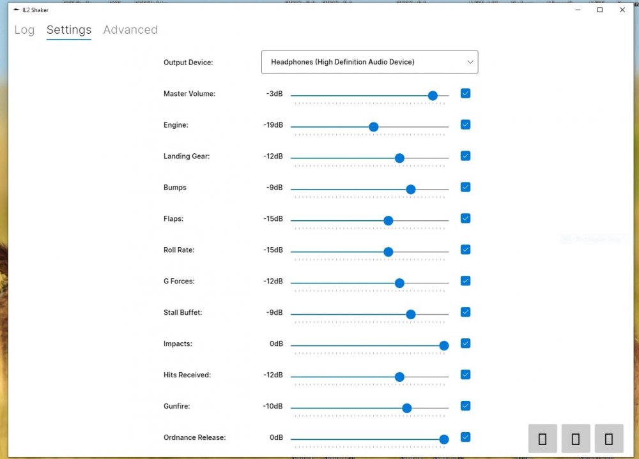Click the IL2 Shaker plane title icon
Screen dimensions: 639x459
(17, 10)
